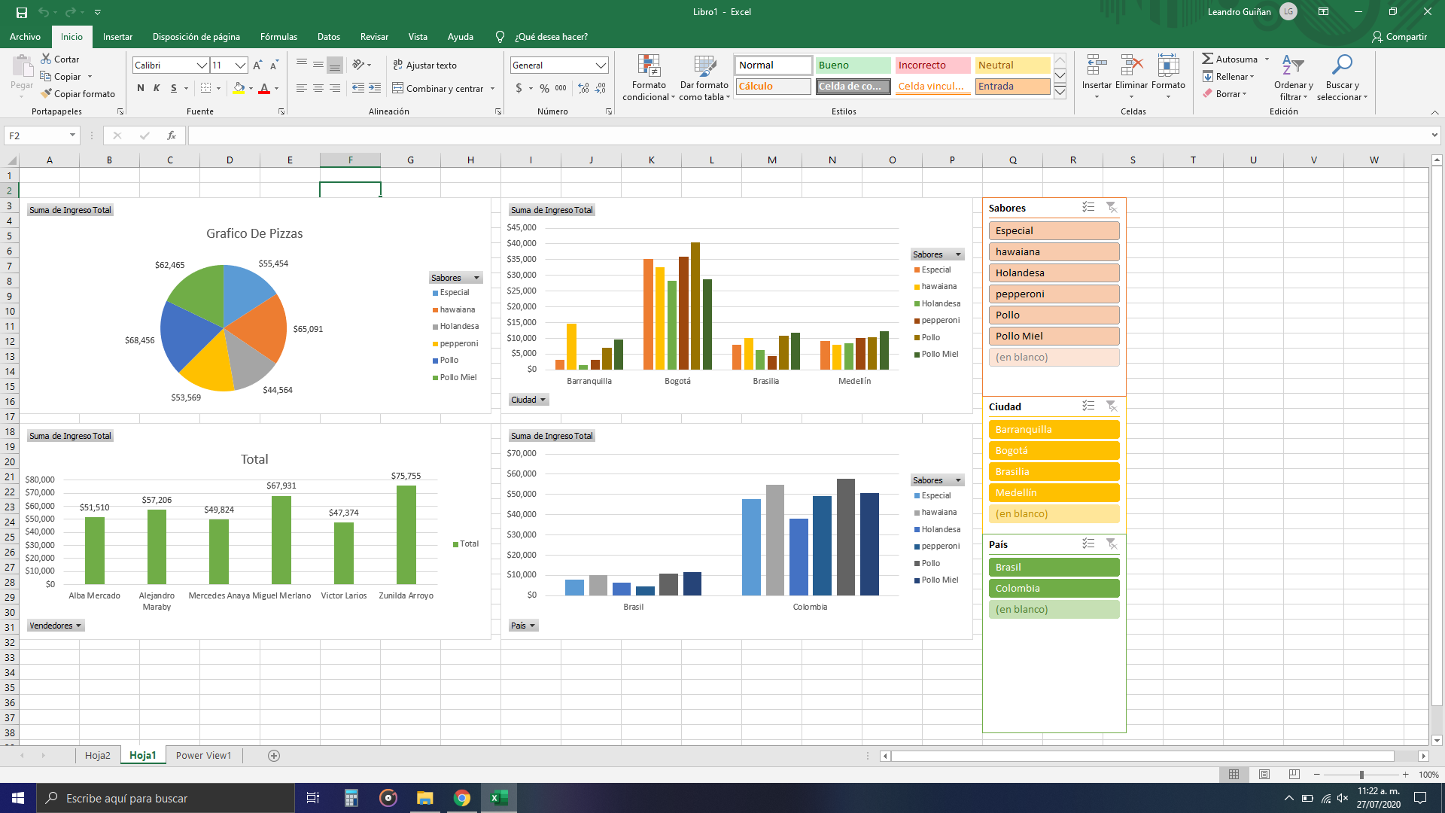
Task: Clear the filter on the Sabores slicer
Action: [x=1111, y=208]
